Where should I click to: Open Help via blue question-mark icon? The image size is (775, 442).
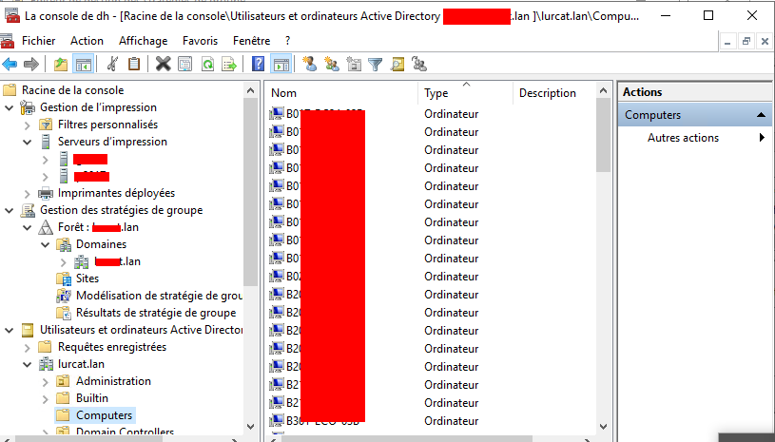[x=258, y=65]
